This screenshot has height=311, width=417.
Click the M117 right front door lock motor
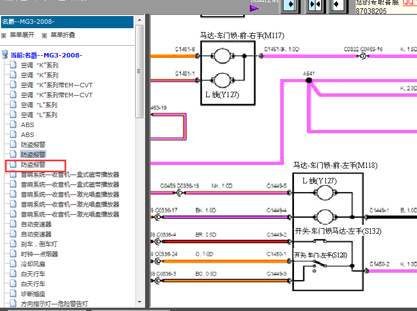click(227, 69)
